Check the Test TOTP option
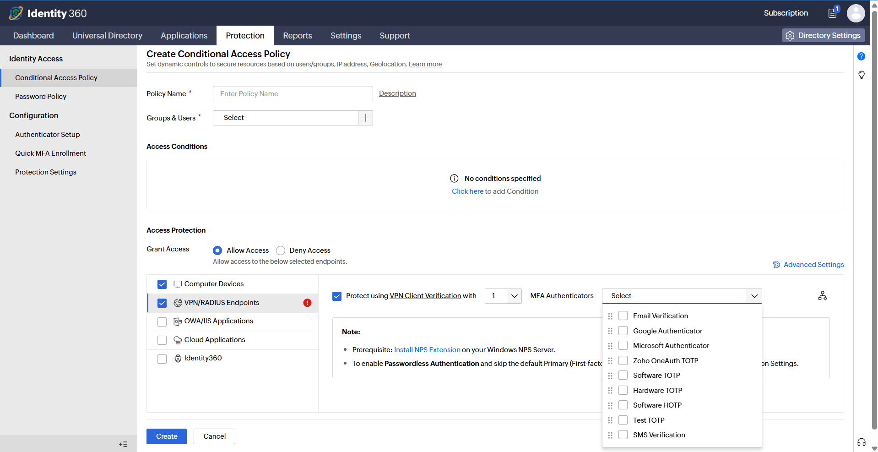The height and width of the screenshot is (452, 878). (623, 420)
